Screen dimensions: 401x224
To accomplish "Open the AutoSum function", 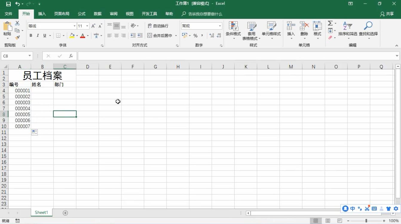I will click(x=330, y=23).
